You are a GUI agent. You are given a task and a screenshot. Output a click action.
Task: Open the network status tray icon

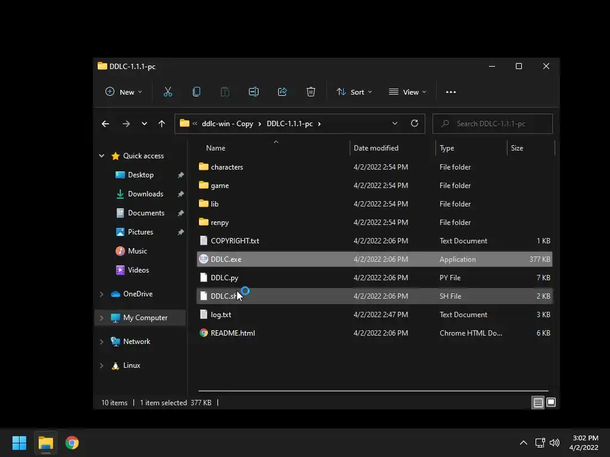[540, 443]
